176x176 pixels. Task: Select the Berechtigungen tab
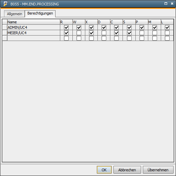40,14
